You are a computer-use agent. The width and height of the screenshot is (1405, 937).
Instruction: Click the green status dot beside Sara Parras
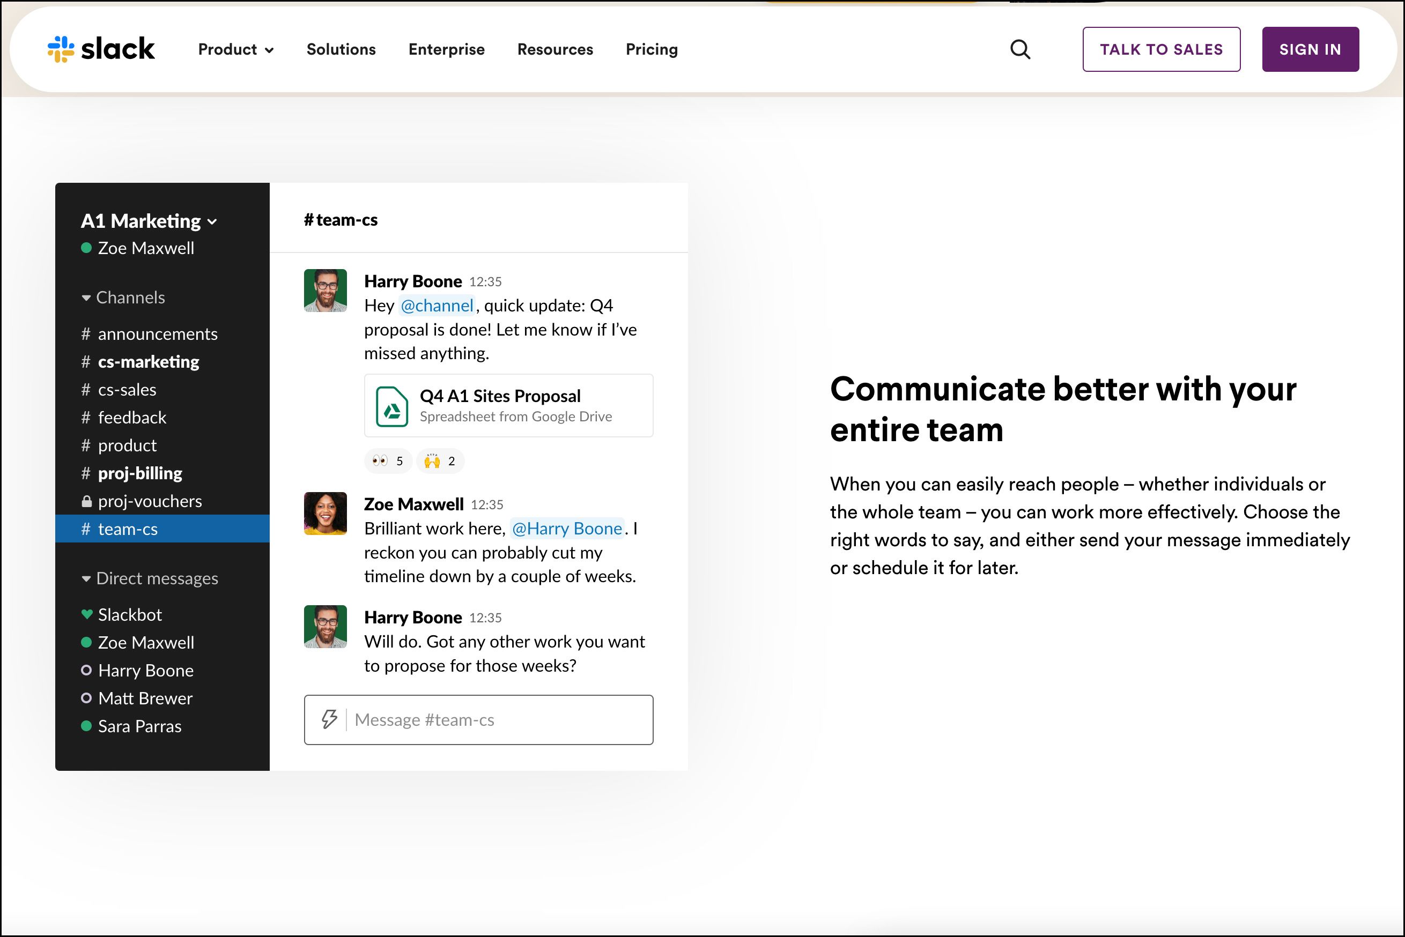86,726
